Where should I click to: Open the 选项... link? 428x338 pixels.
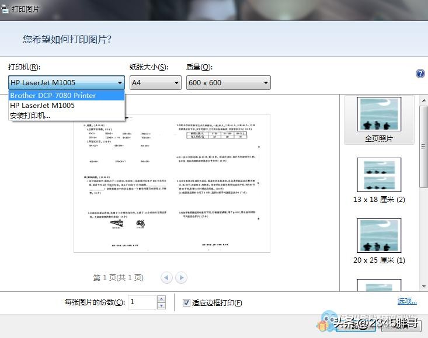407,301
